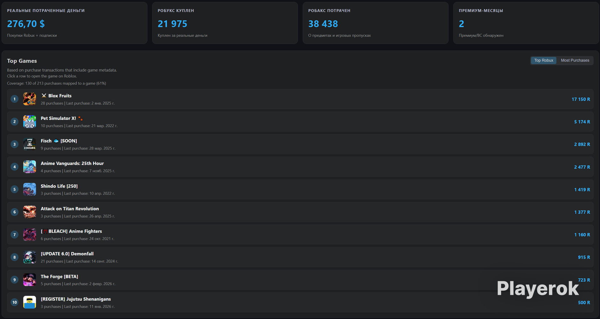Open the Attack on Titan Revolution icon
Image resolution: width=600 pixels, height=319 pixels.
29,212
